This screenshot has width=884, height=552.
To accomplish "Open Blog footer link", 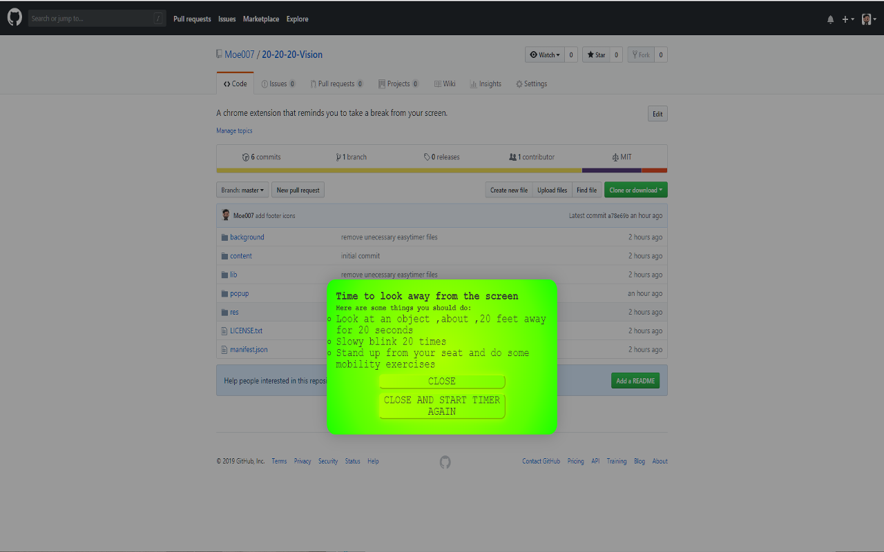I will coord(640,461).
